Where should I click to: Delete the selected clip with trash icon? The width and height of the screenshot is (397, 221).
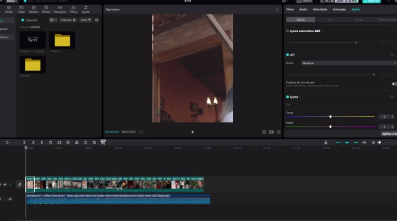pyautogui.click(x=51, y=143)
